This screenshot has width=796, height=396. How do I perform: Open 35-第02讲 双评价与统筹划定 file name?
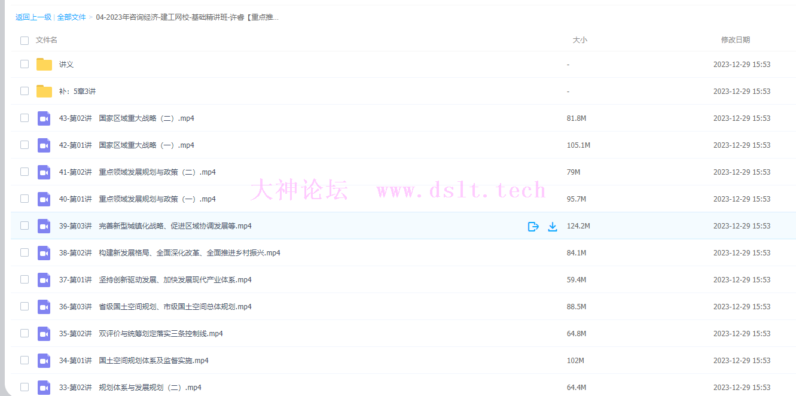coord(141,334)
